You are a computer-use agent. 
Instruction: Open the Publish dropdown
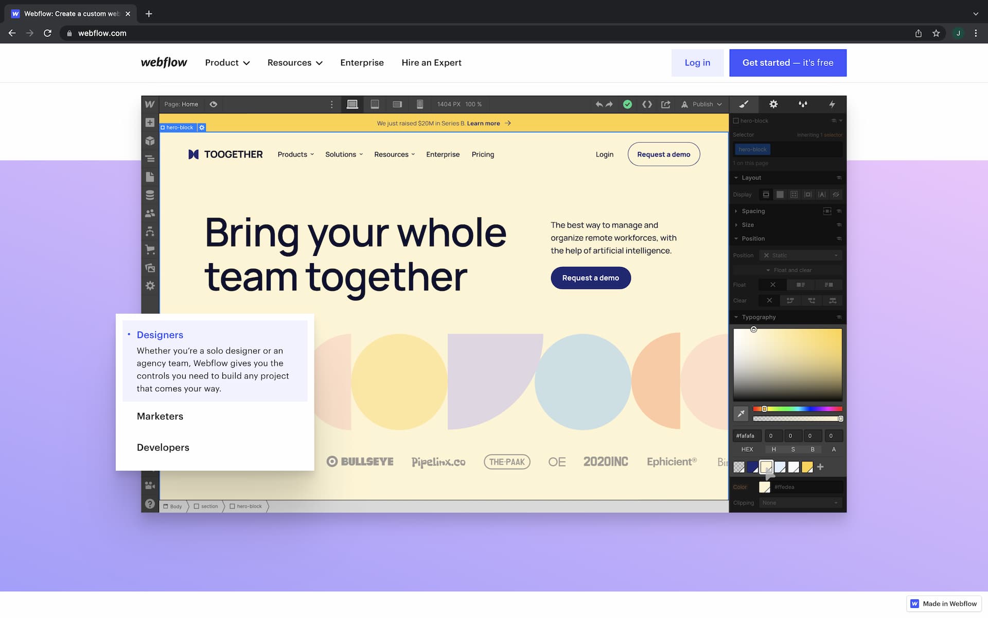(702, 104)
